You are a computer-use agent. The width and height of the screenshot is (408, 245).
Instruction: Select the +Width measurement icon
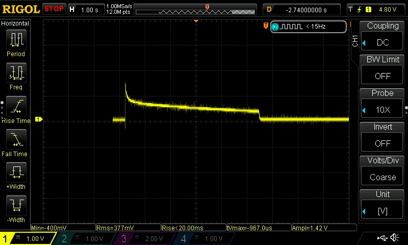tap(16, 173)
